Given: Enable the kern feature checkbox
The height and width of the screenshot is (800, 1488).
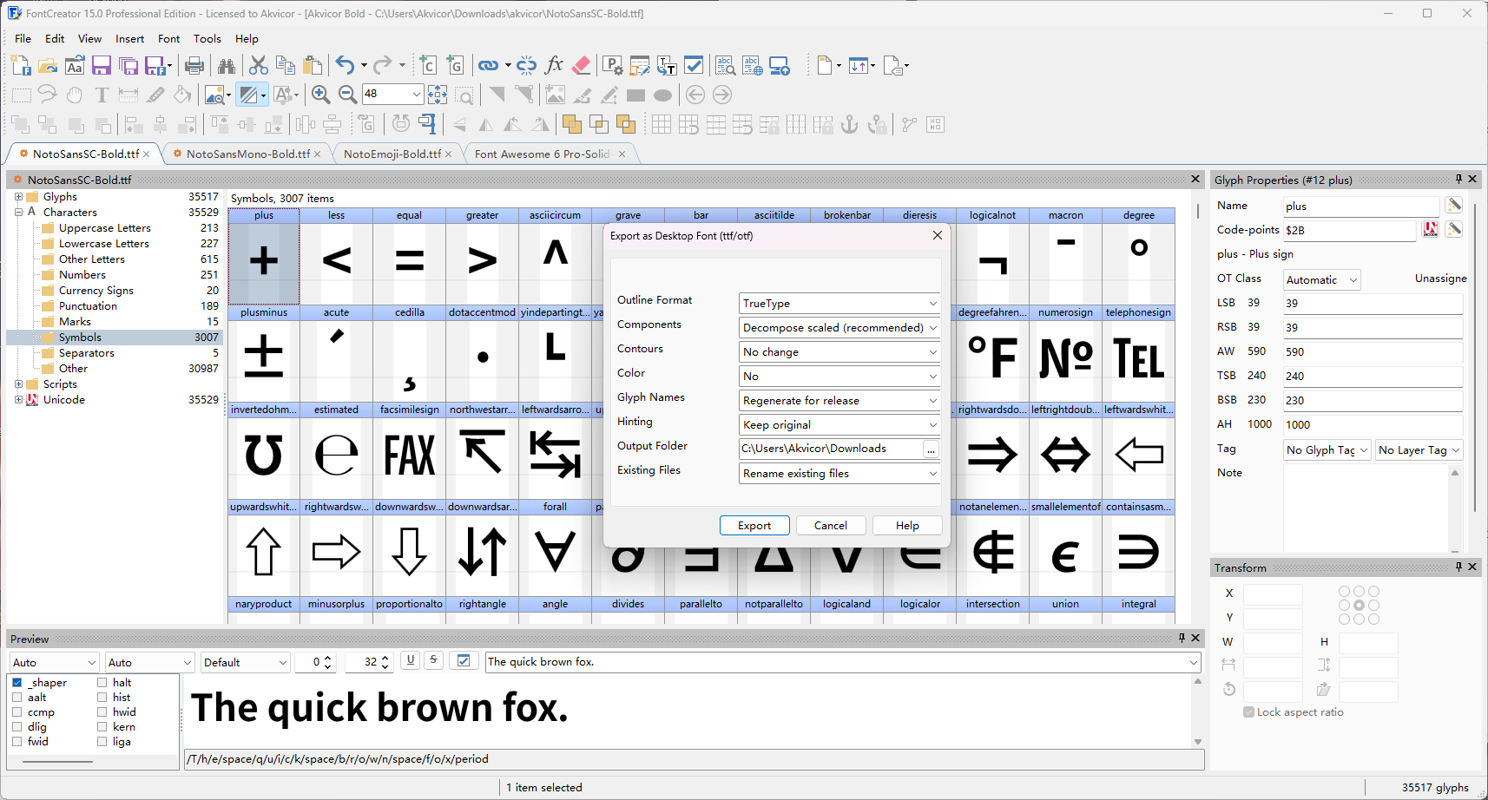Looking at the screenshot, I should pyautogui.click(x=102, y=727).
